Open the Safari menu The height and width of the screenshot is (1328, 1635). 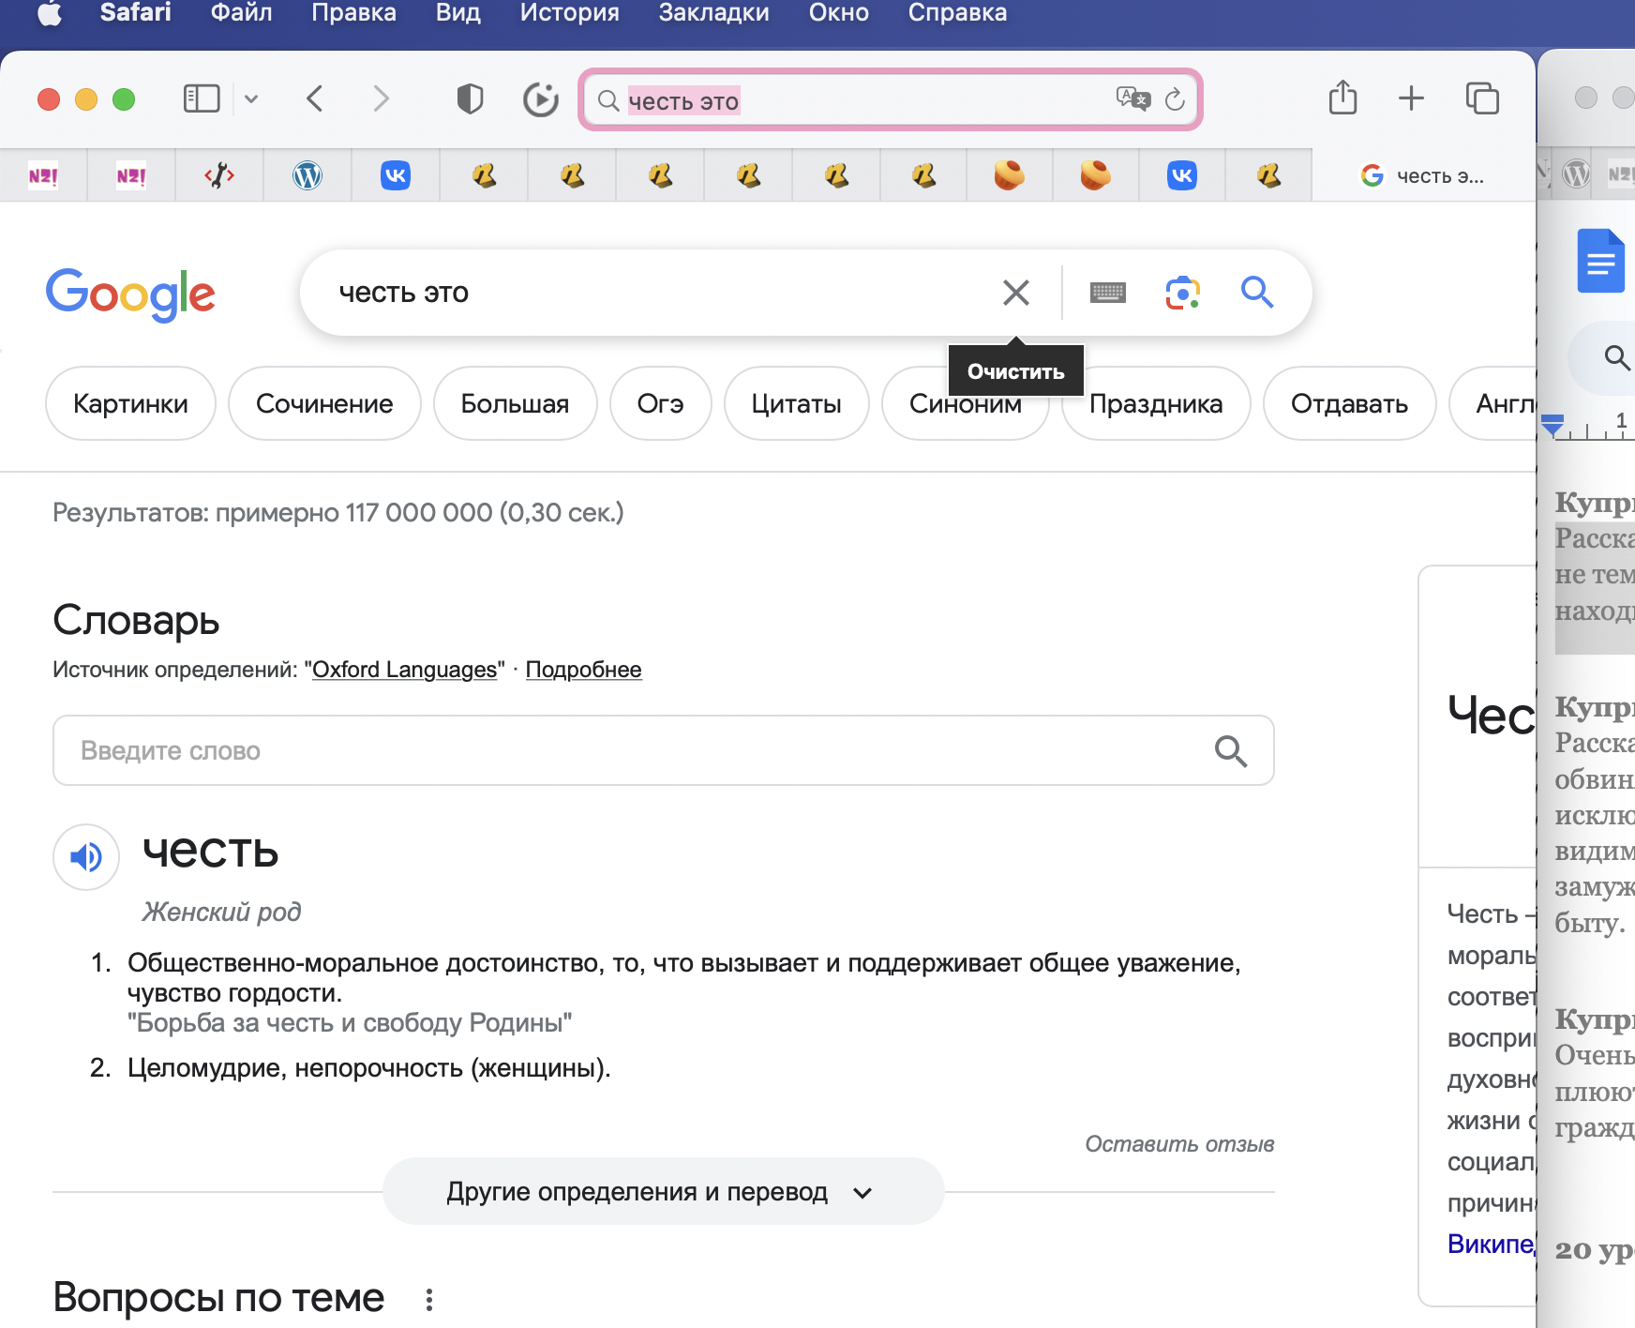tap(135, 13)
